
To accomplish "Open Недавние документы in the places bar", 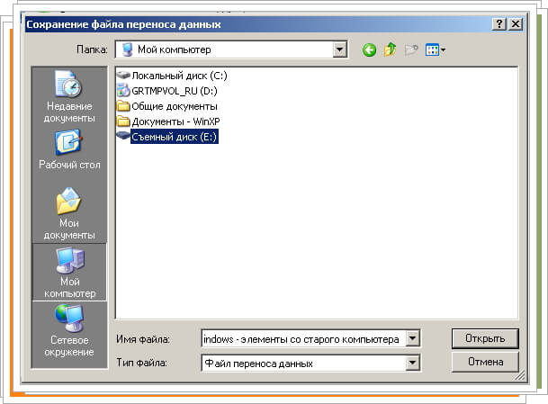I will (69, 97).
